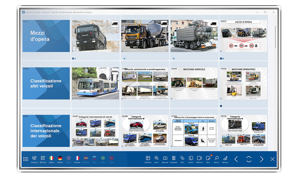Open the Integrativi toolbar item
Viewport: 294px width, 177px height.
coord(174,159)
